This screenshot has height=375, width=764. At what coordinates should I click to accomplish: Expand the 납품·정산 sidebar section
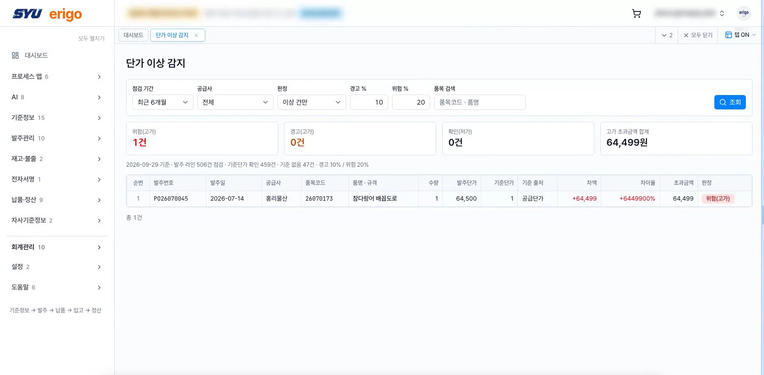pos(57,200)
